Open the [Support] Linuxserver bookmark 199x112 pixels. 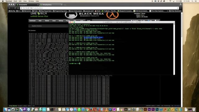point(125,11)
